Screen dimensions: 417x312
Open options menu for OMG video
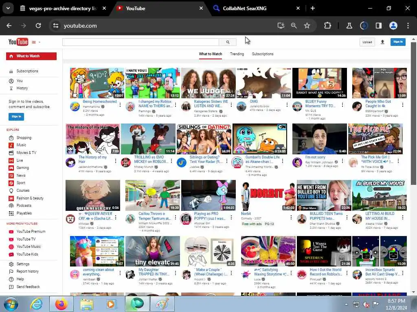click(287, 105)
